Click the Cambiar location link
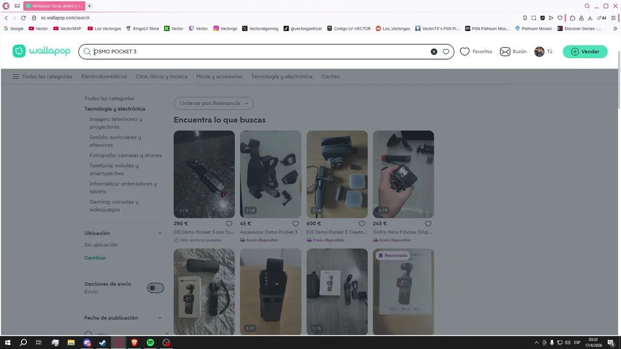This screenshot has height=349, width=621. [x=95, y=258]
